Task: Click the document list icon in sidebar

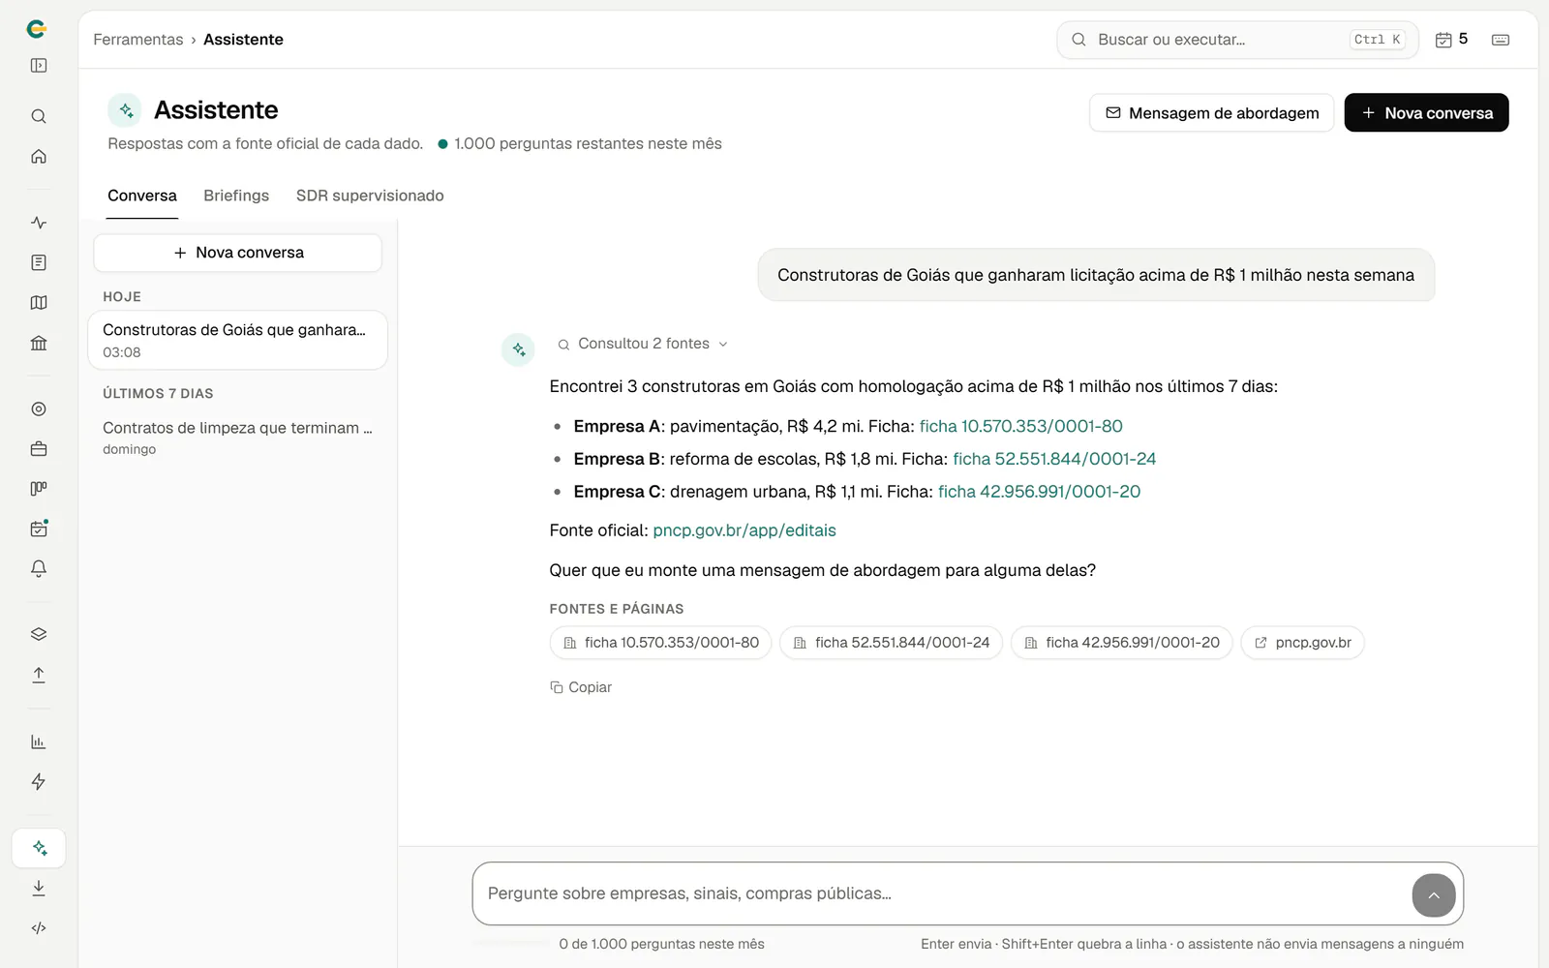Action: click(39, 262)
